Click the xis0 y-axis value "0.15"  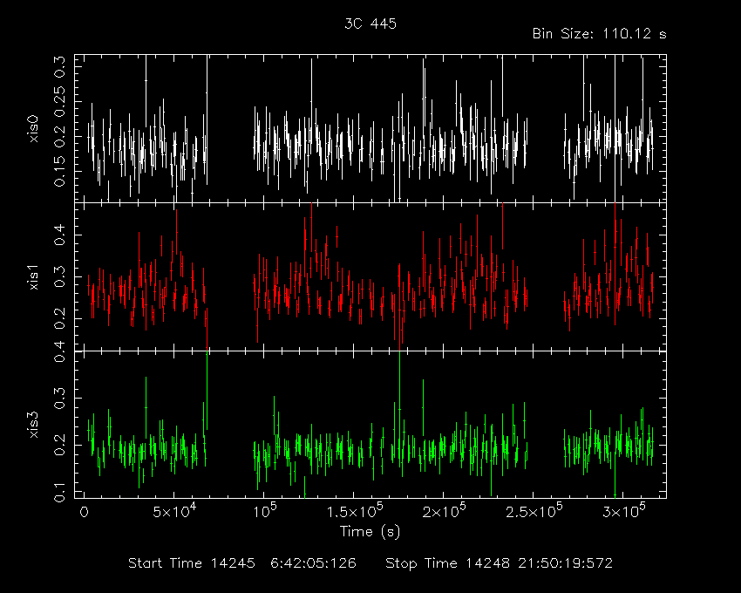click(x=59, y=171)
